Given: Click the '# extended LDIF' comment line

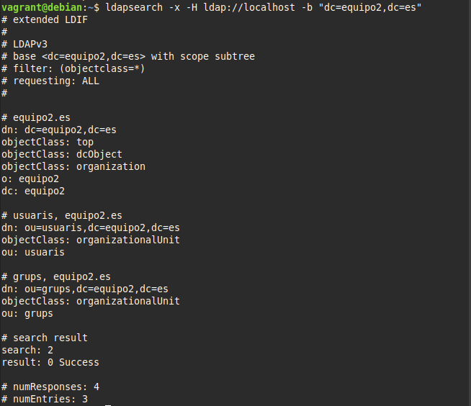Looking at the screenshot, I should click(45, 19).
